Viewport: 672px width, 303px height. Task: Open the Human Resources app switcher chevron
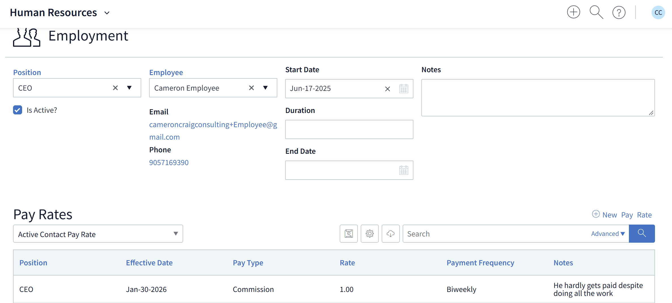click(107, 13)
